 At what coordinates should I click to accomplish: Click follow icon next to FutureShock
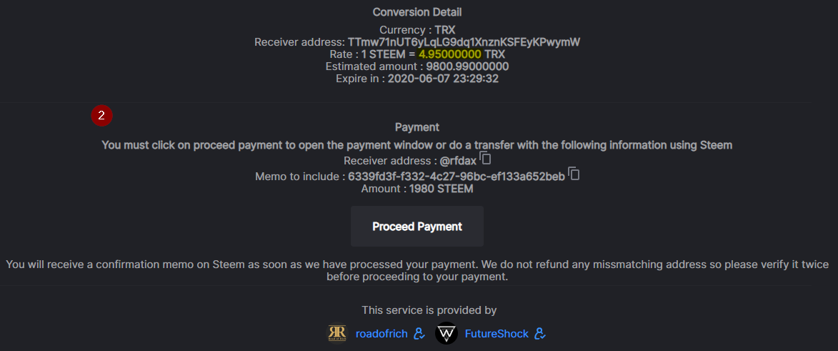tap(541, 333)
